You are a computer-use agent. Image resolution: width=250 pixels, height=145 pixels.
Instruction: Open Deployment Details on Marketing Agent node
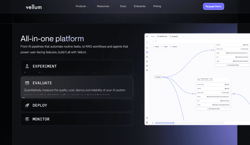point(214,109)
